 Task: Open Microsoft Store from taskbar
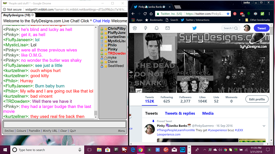point(108,150)
